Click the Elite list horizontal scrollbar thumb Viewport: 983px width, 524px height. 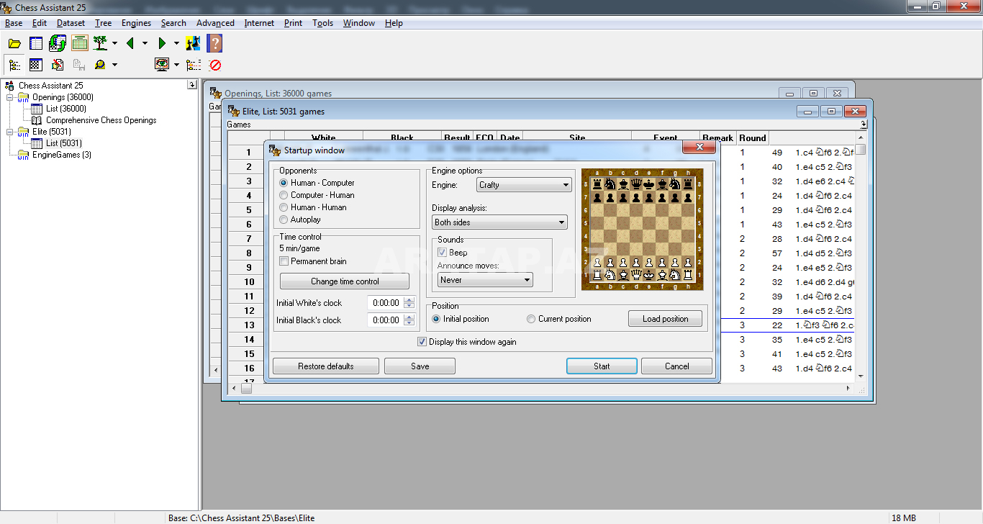pyautogui.click(x=246, y=389)
